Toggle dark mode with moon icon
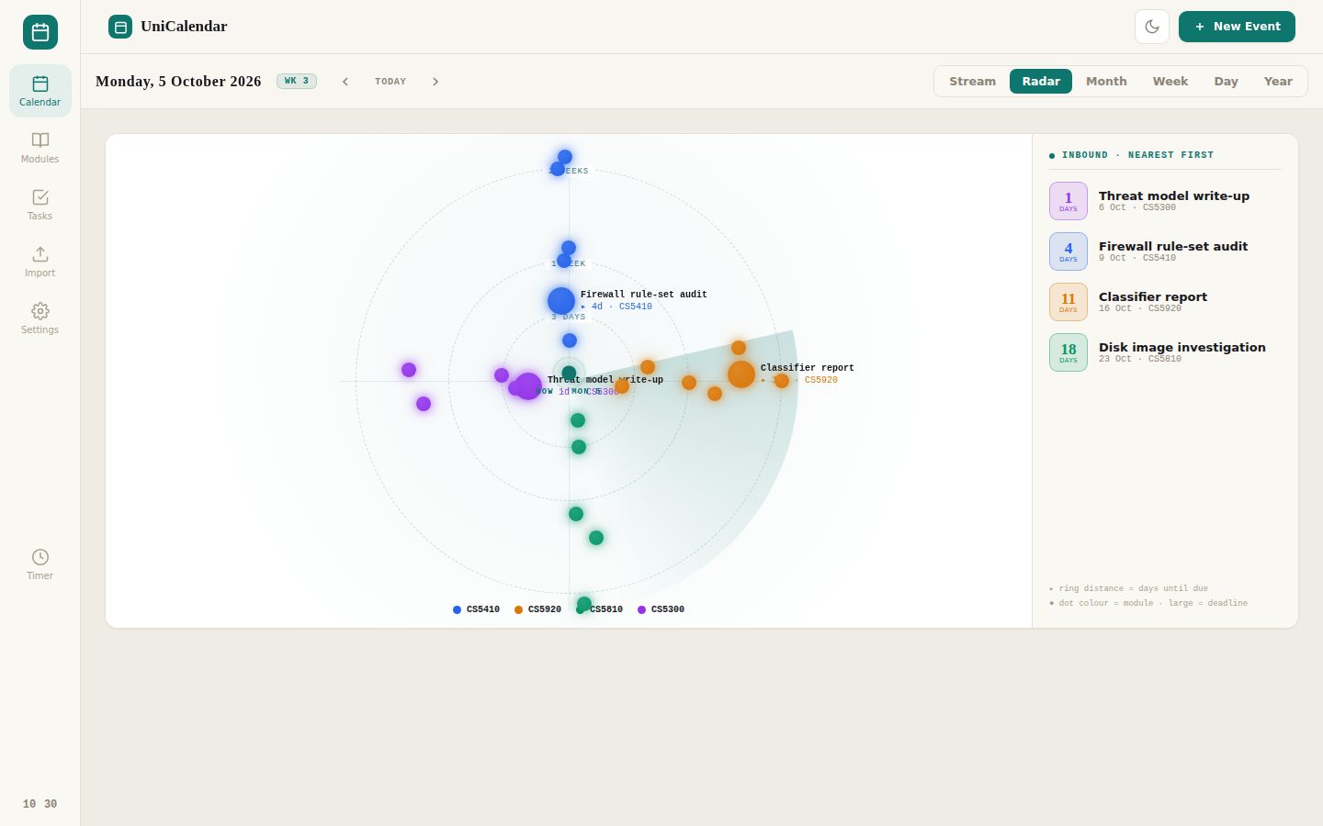The width and height of the screenshot is (1323, 826). tap(1152, 27)
